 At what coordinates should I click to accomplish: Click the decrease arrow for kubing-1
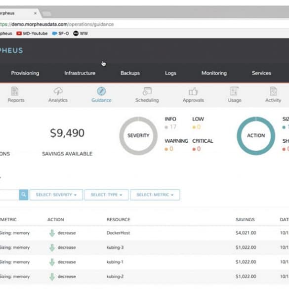coord(52,262)
